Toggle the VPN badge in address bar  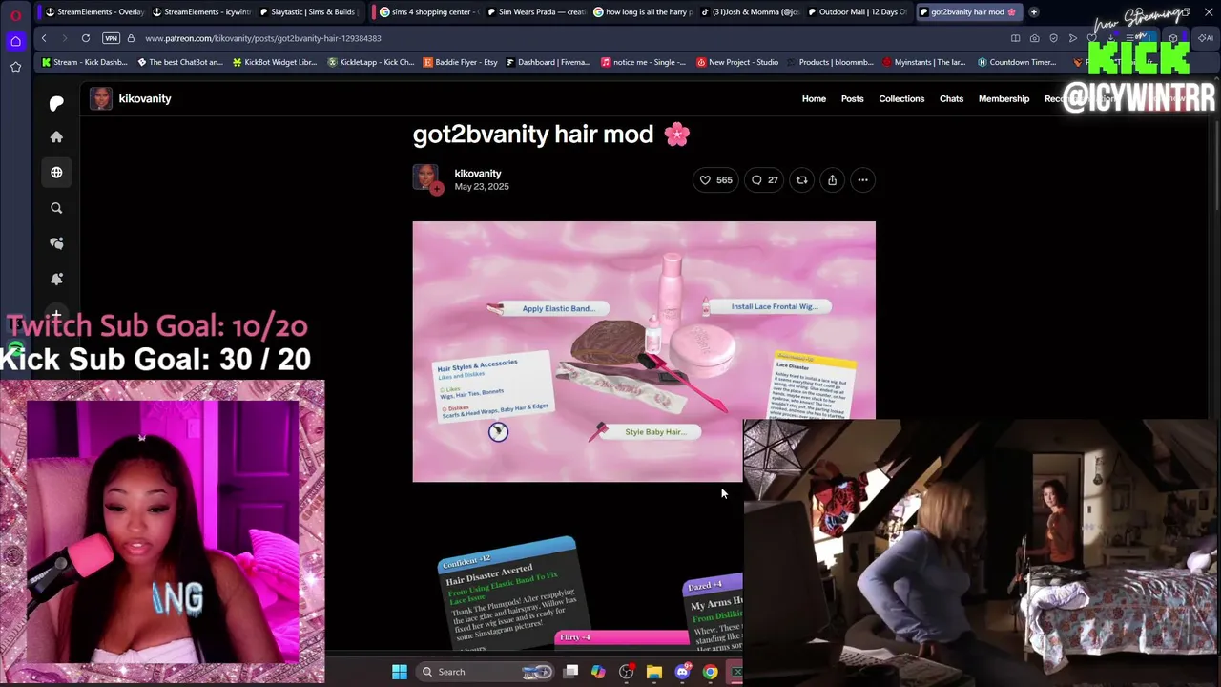111,38
